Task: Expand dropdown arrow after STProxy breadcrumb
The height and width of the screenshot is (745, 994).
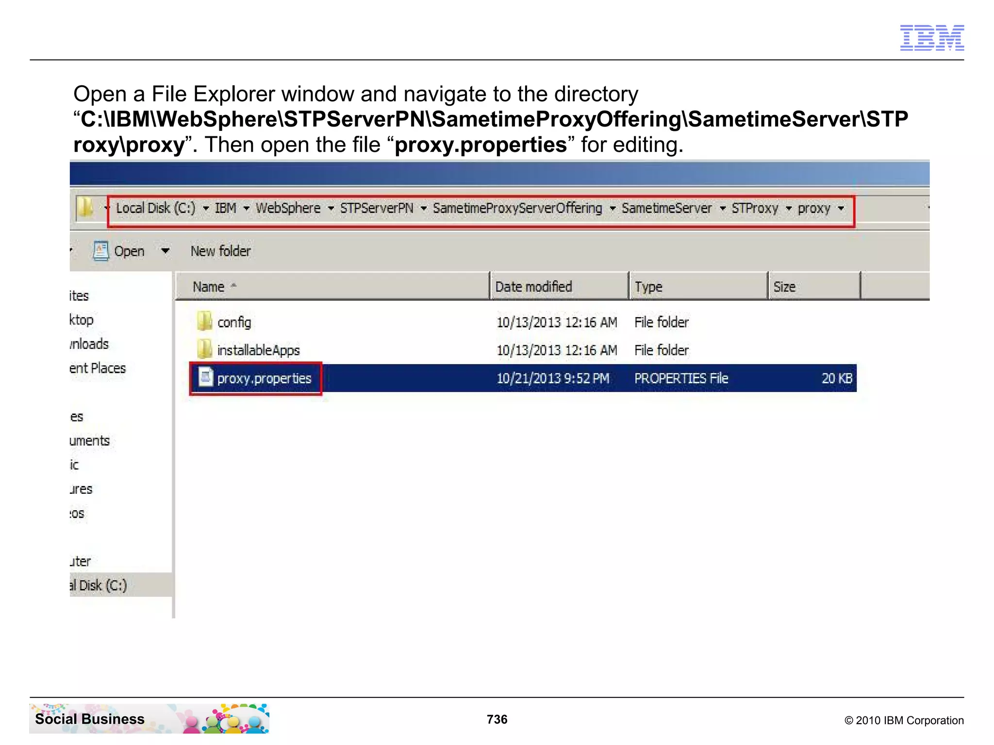Action: click(789, 209)
